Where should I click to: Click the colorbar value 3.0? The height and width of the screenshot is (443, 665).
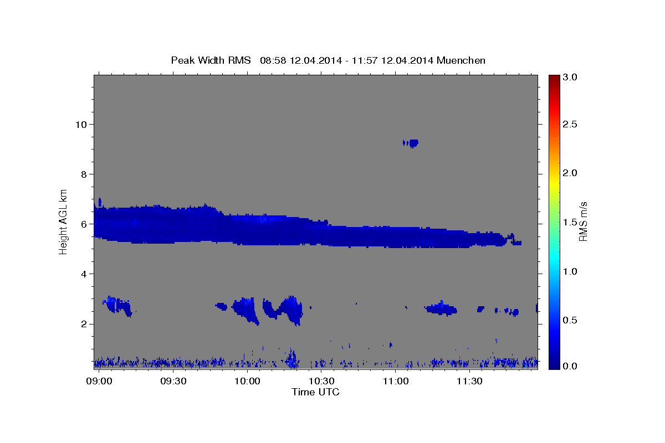point(569,78)
